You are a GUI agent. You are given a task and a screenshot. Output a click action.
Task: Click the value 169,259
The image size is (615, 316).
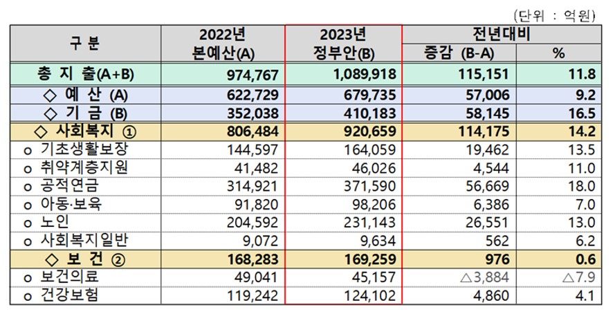[369, 259]
